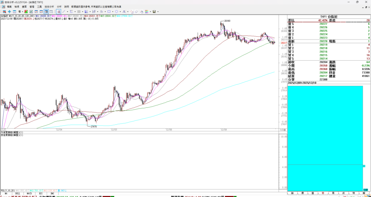The image size is (371, 197).
Task: Select the rectangle drawing tool
Action: 109,12
